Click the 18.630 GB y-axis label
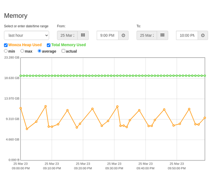 [x=12, y=78]
